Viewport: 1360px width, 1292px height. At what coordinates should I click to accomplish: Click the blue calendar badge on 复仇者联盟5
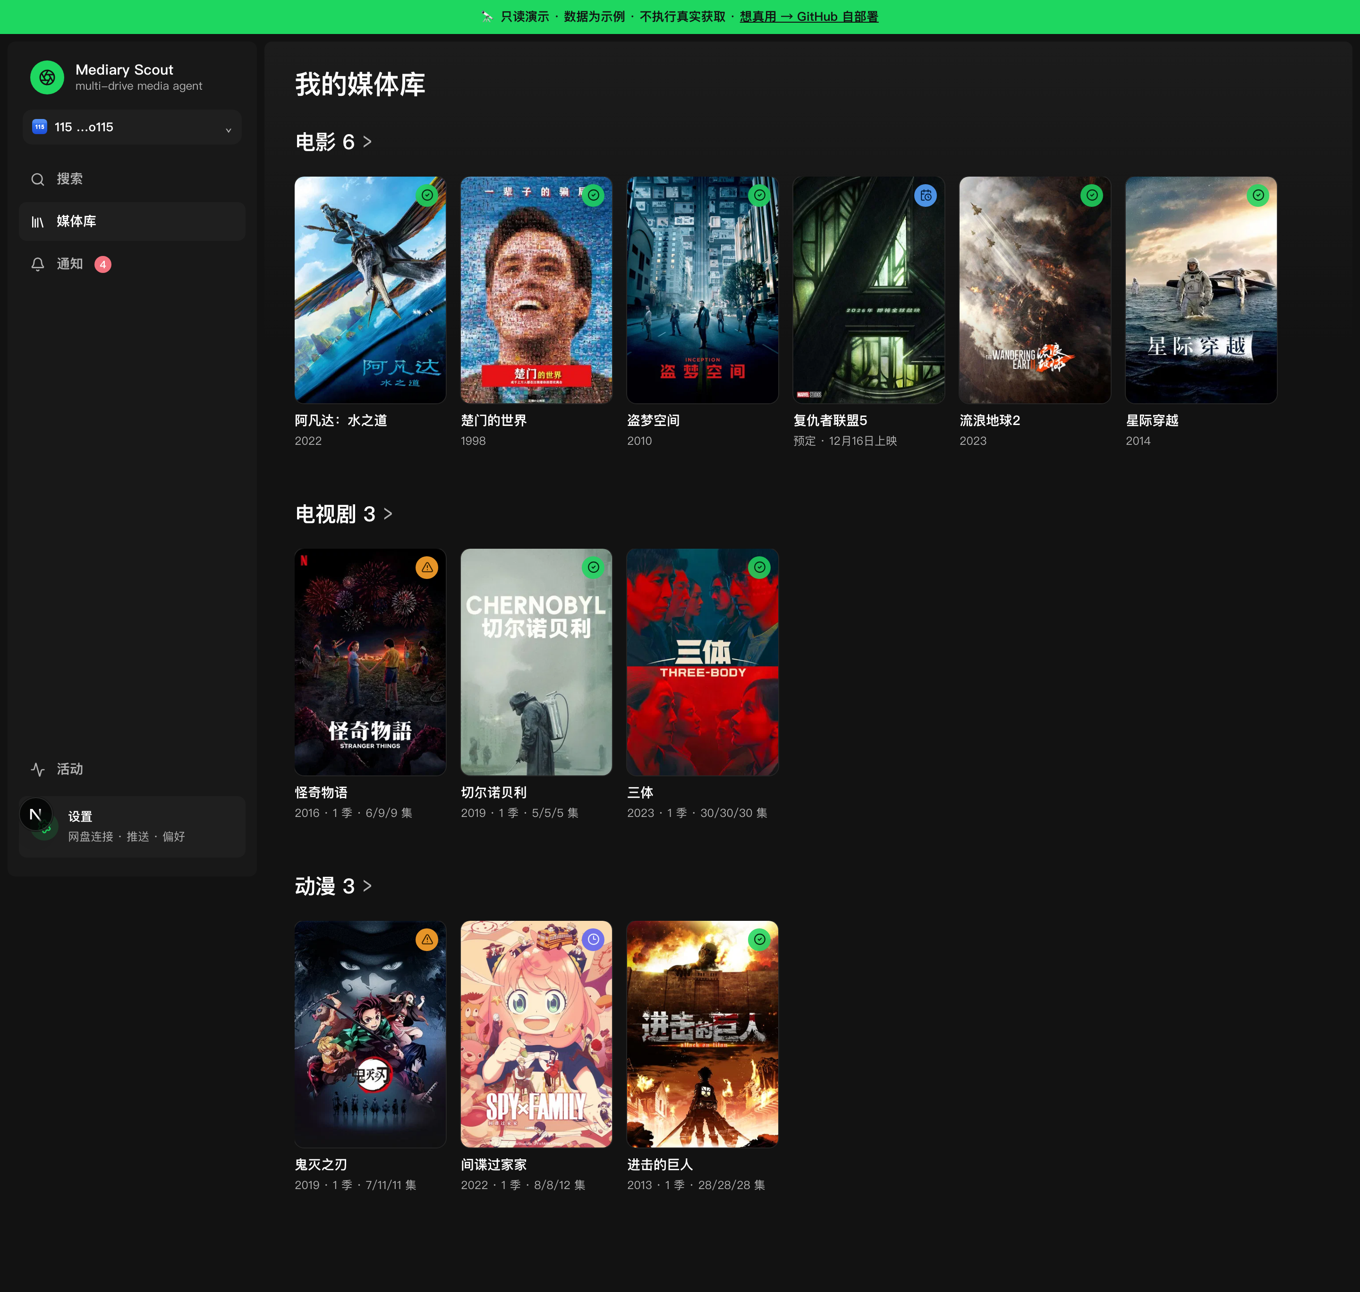926,195
